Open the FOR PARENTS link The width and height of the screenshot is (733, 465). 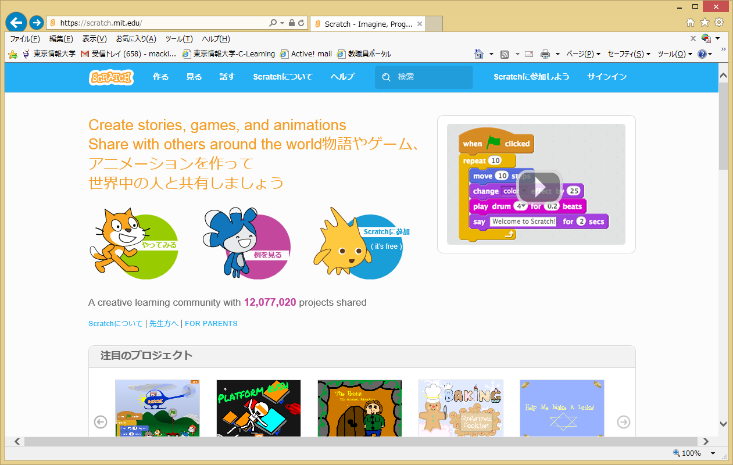click(x=211, y=324)
